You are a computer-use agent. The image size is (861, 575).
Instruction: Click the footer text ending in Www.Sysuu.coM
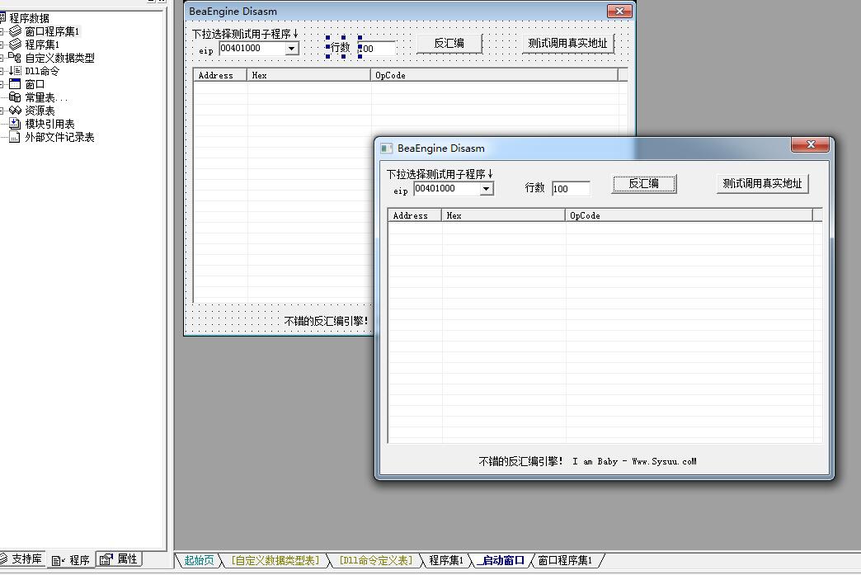coord(587,461)
